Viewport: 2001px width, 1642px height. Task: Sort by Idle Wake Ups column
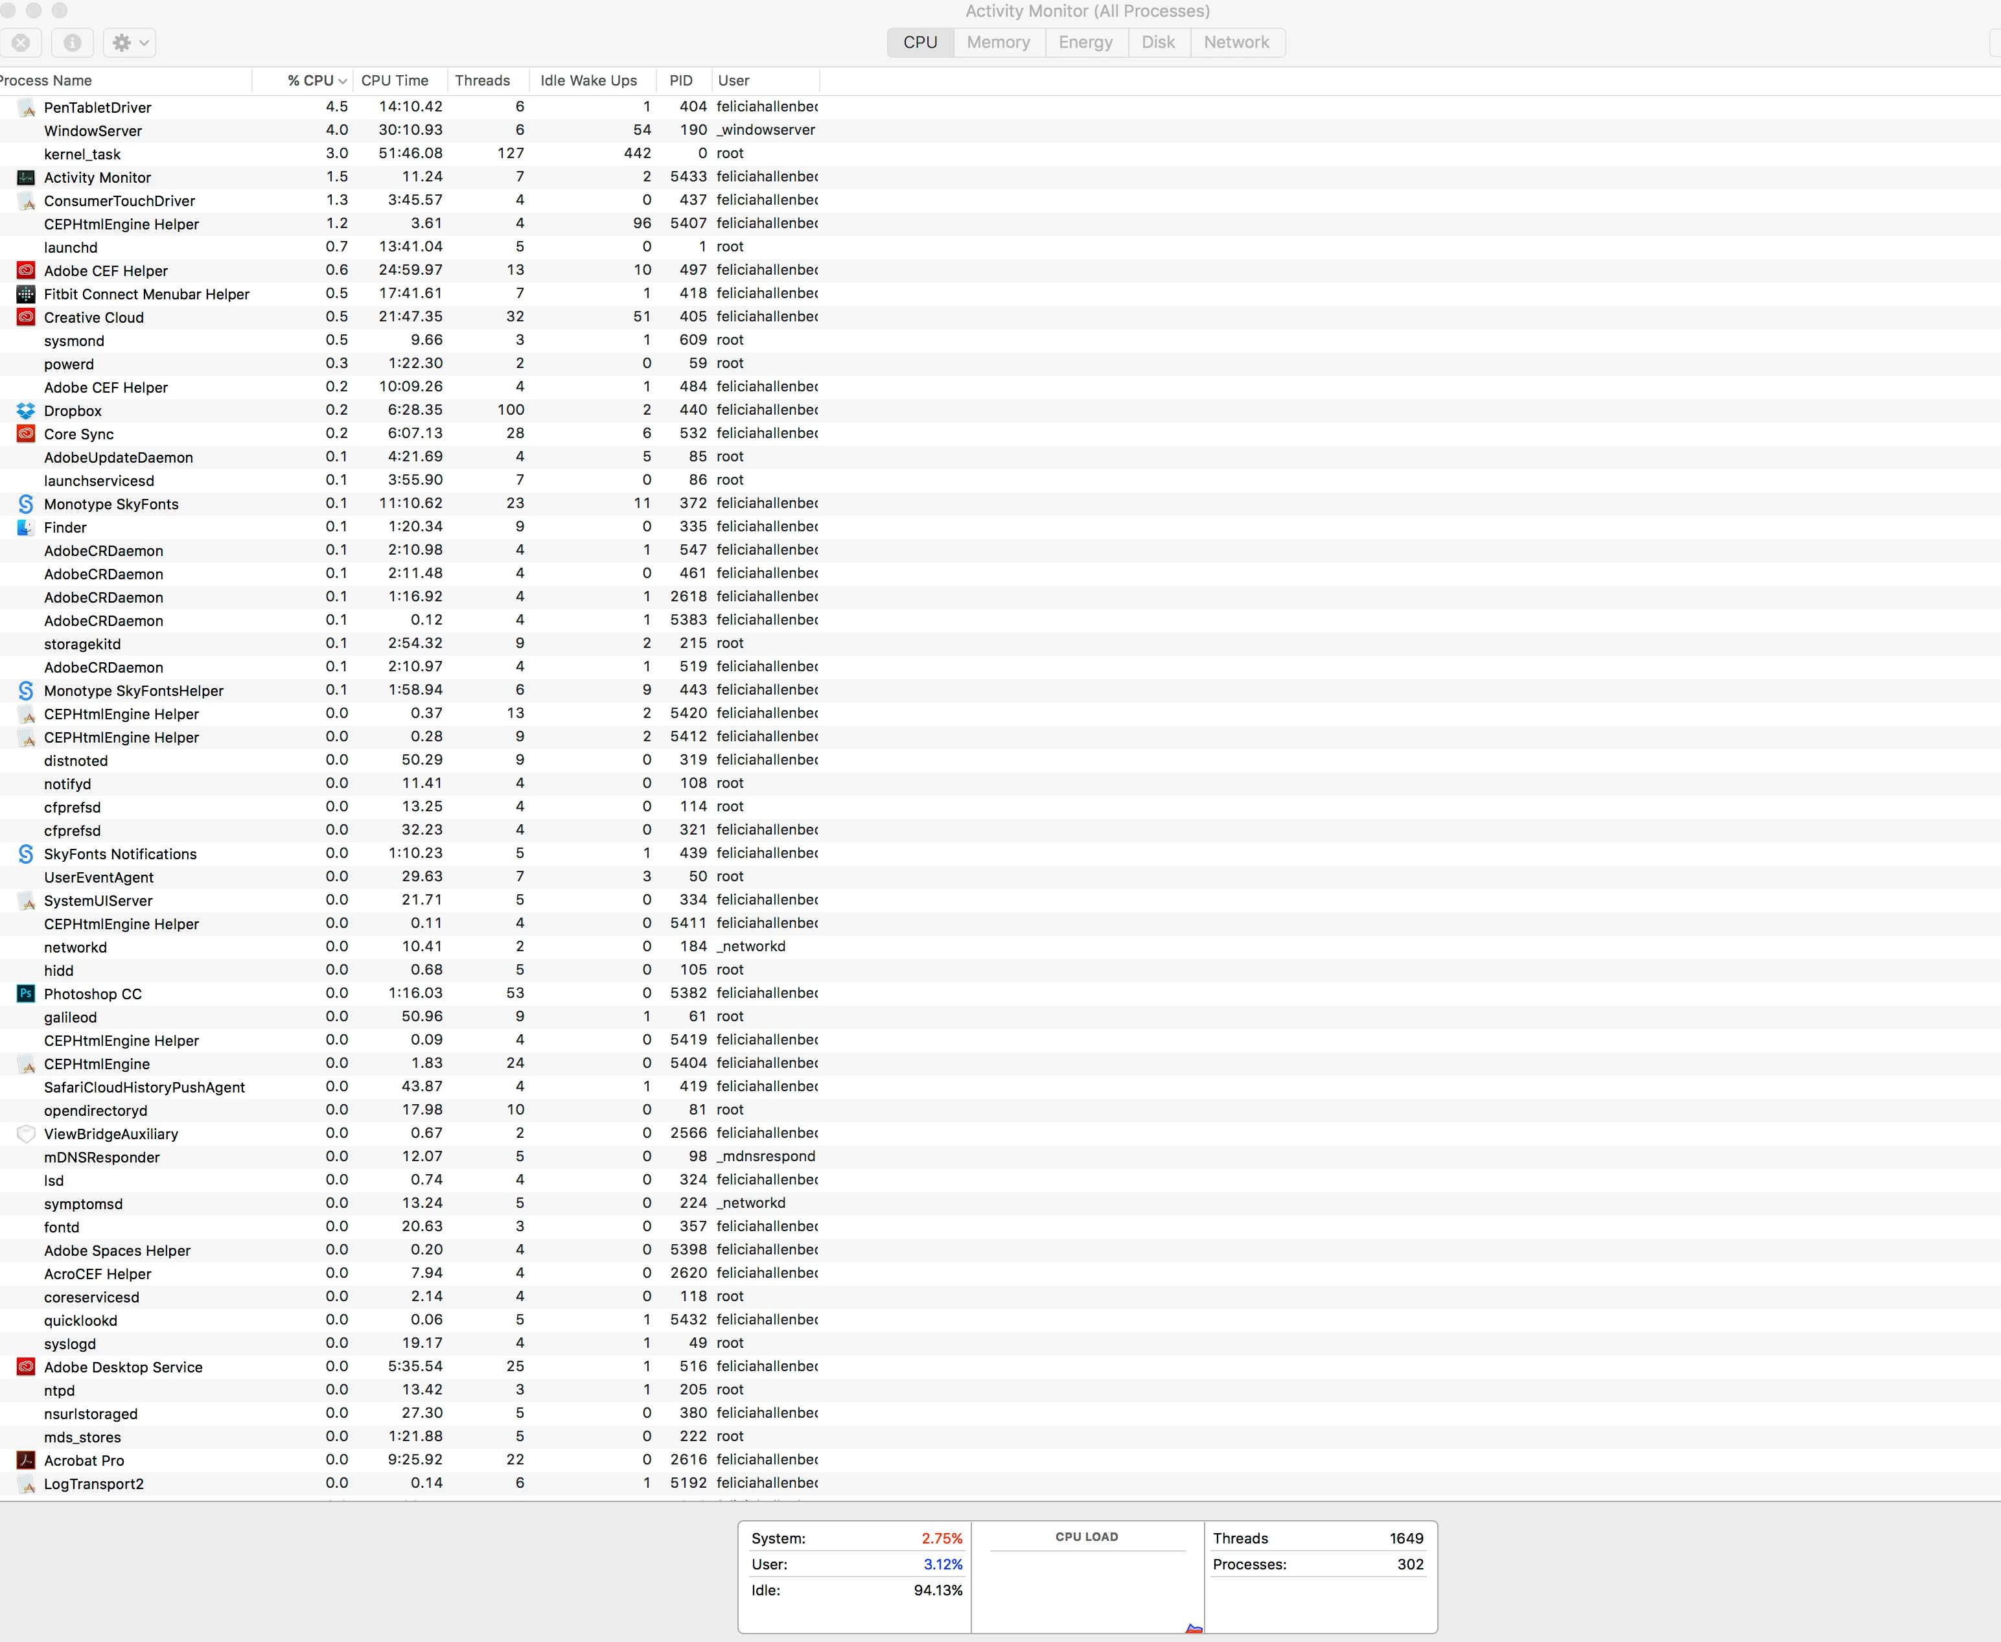point(588,80)
